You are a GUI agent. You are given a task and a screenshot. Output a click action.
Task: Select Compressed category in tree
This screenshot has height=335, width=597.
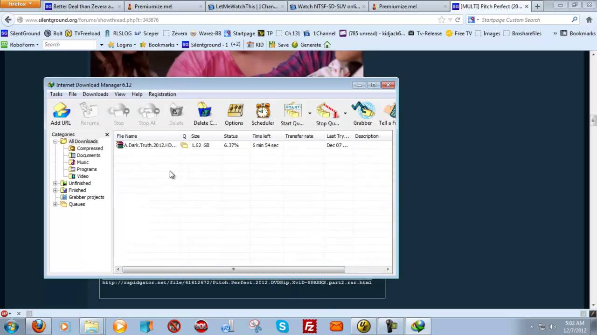tap(90, 148)
